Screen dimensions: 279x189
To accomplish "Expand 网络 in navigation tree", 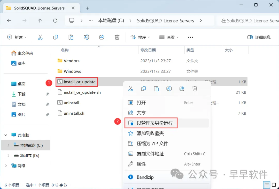I will pyautogui.click(x=6, y=166).
